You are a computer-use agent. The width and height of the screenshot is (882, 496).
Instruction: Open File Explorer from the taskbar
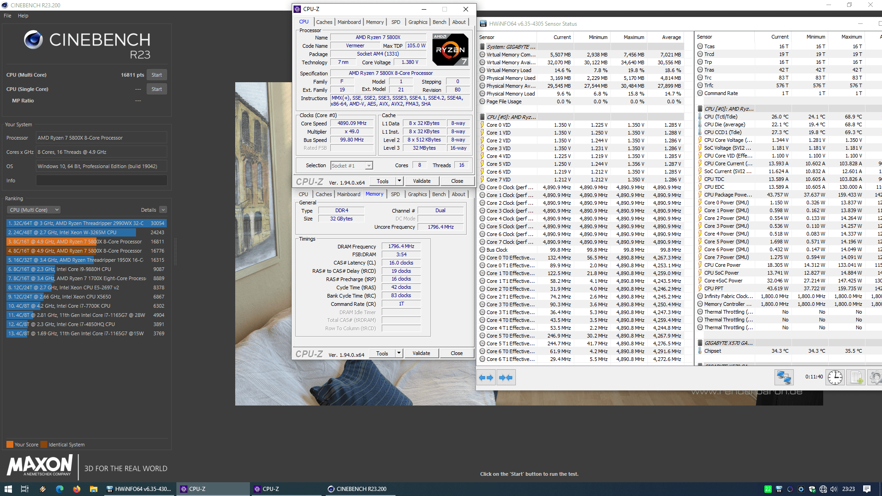point(94,489)
